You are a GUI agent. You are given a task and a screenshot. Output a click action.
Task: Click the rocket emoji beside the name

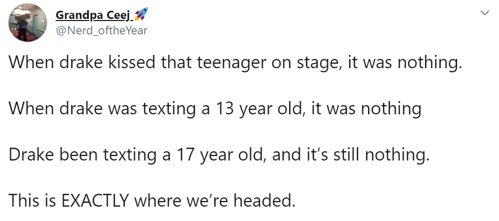pyautogui.click(x=142, y=14)
